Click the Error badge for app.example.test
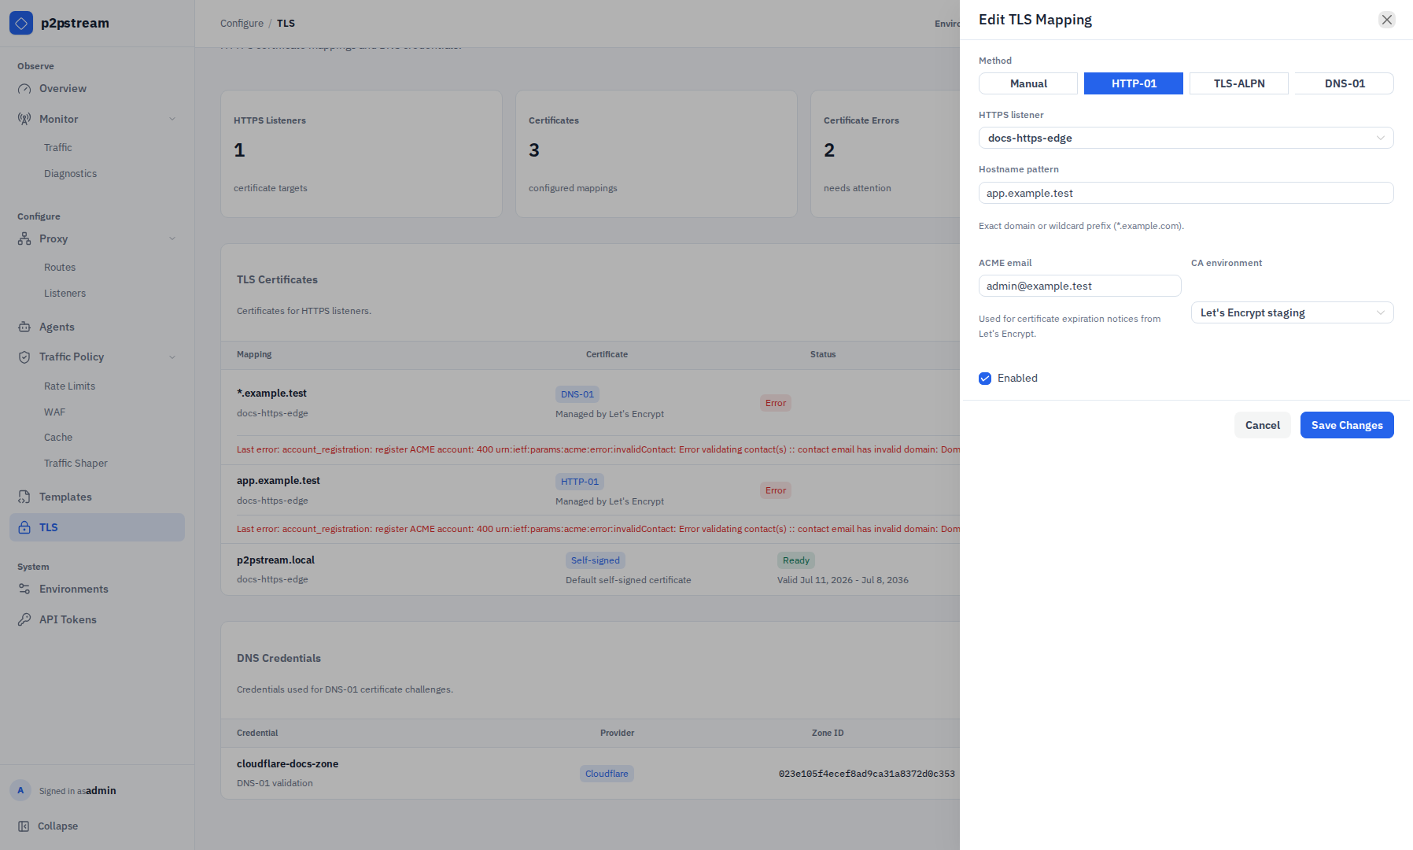 tap(776, 490)
